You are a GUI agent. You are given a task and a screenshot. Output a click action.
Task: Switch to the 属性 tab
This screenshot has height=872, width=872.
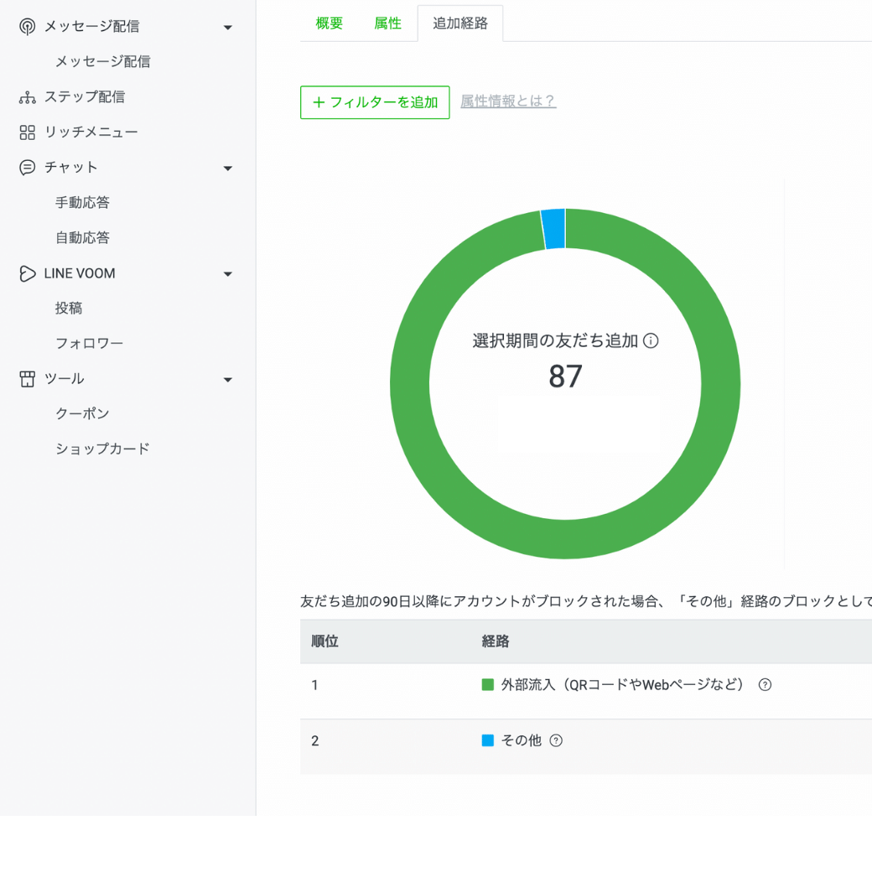tap(388, 23)
